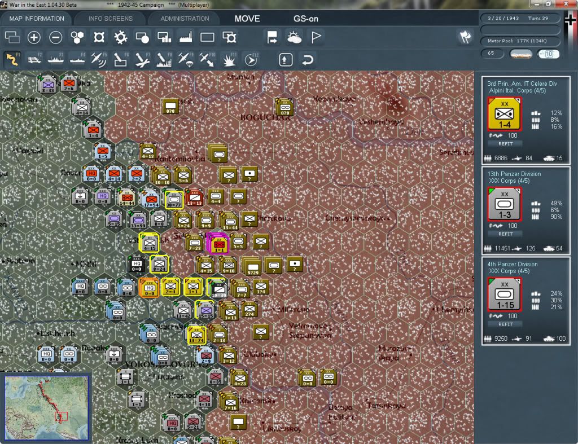Select the 1-3 13th Panzer counter in panel
This screenshot has width=578, height=444.
pyautogui.click(x=504, y=204)
